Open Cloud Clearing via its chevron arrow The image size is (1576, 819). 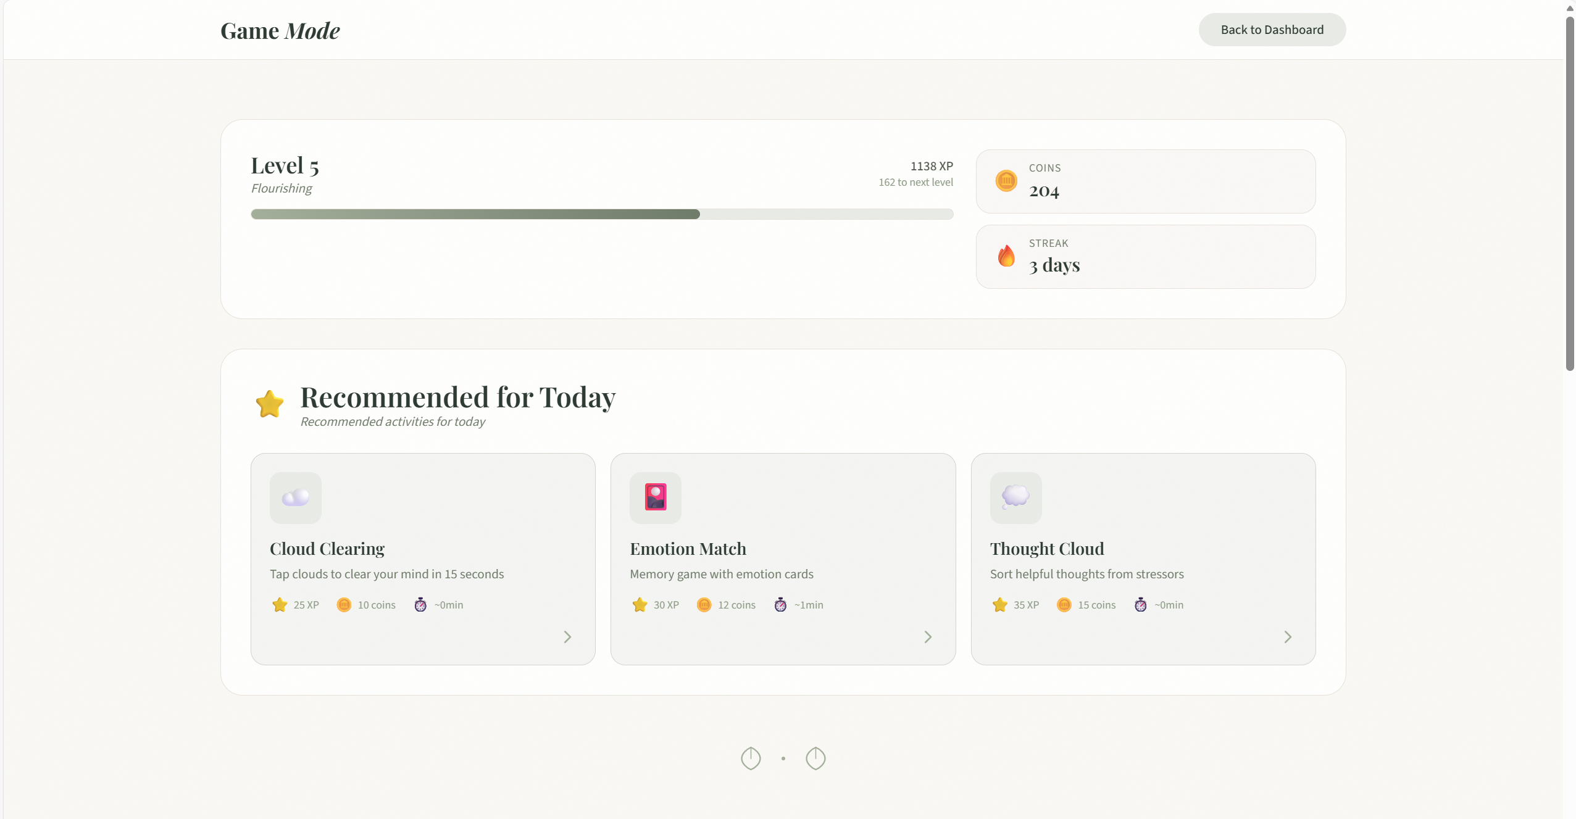pos(567,637)
